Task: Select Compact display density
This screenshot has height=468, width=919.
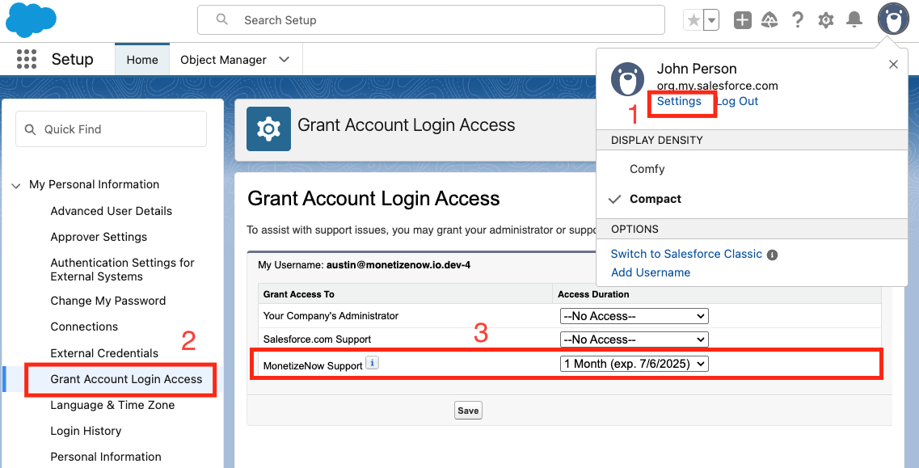Action: [656, 199]
